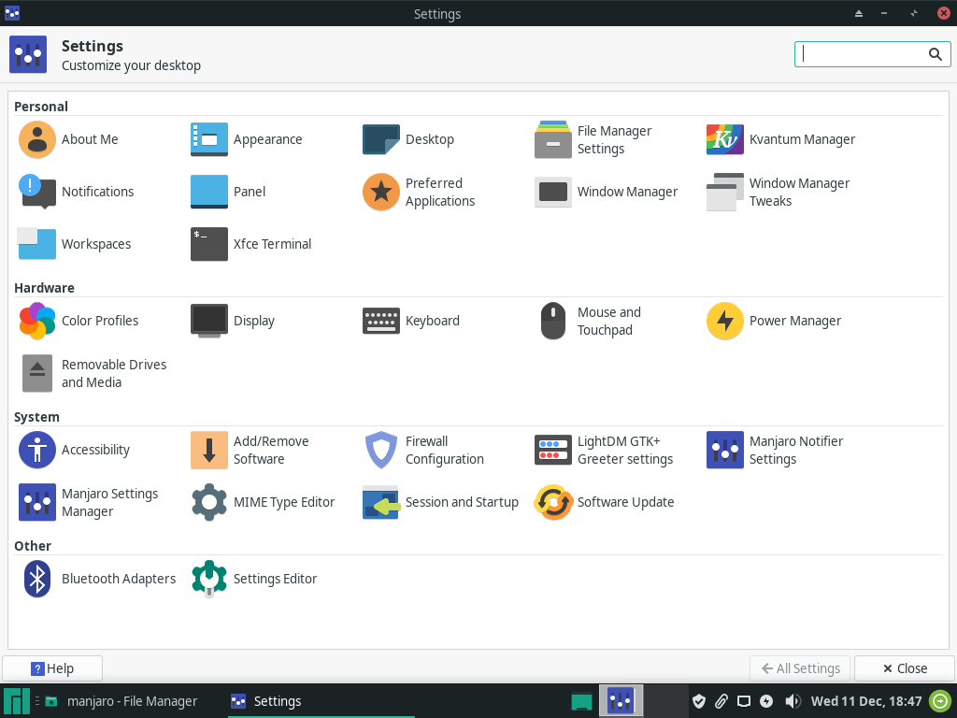Click the settings search field
The image size is (957, 718).
[x=864, y=53]
